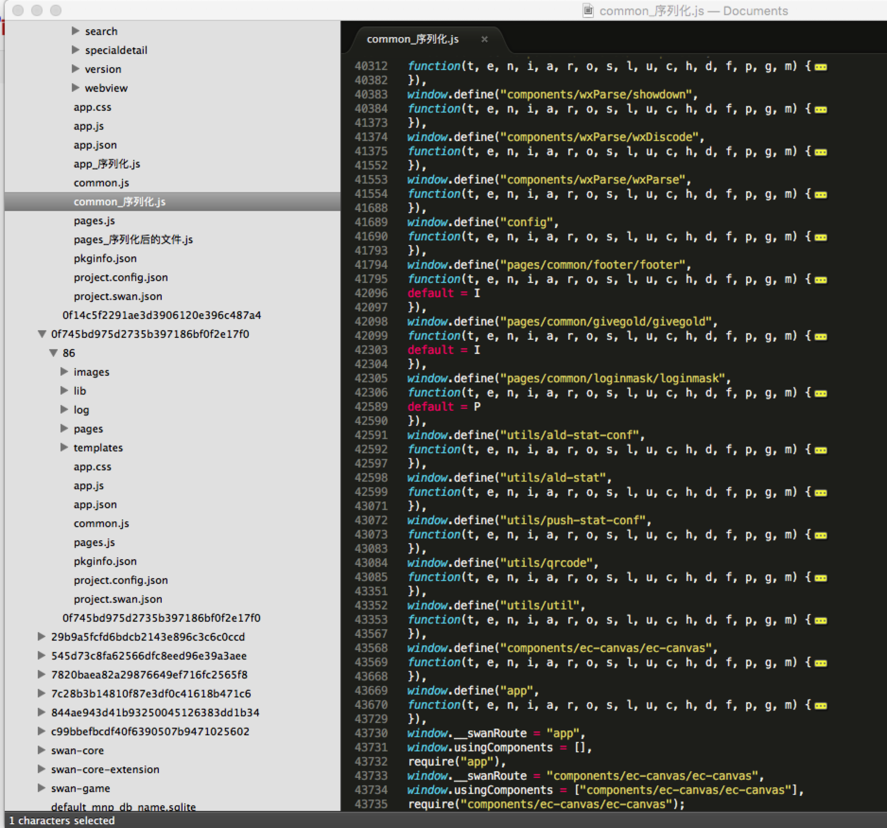Screen dimensions: 887x828
Task: Open the file 0f14c5f2291ae3d3906120e396c487a4
Action: (x=162, y=315)
